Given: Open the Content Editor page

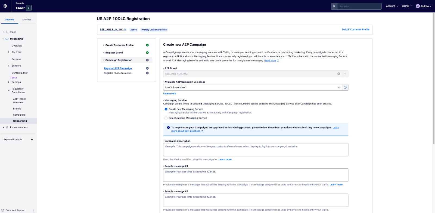Looking at the screenshot, I should tap(20, 73).
